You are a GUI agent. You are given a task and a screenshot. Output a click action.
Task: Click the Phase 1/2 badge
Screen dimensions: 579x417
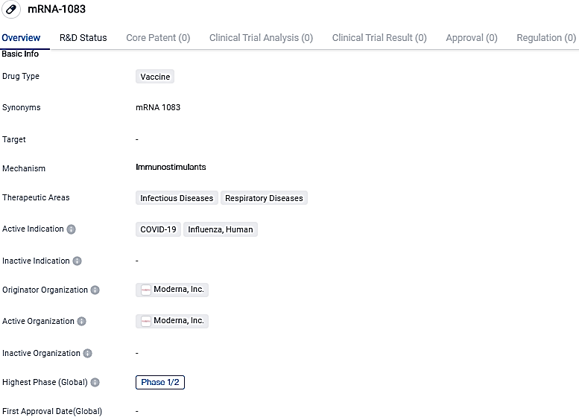pyautogui.click(x=159, y=382)
